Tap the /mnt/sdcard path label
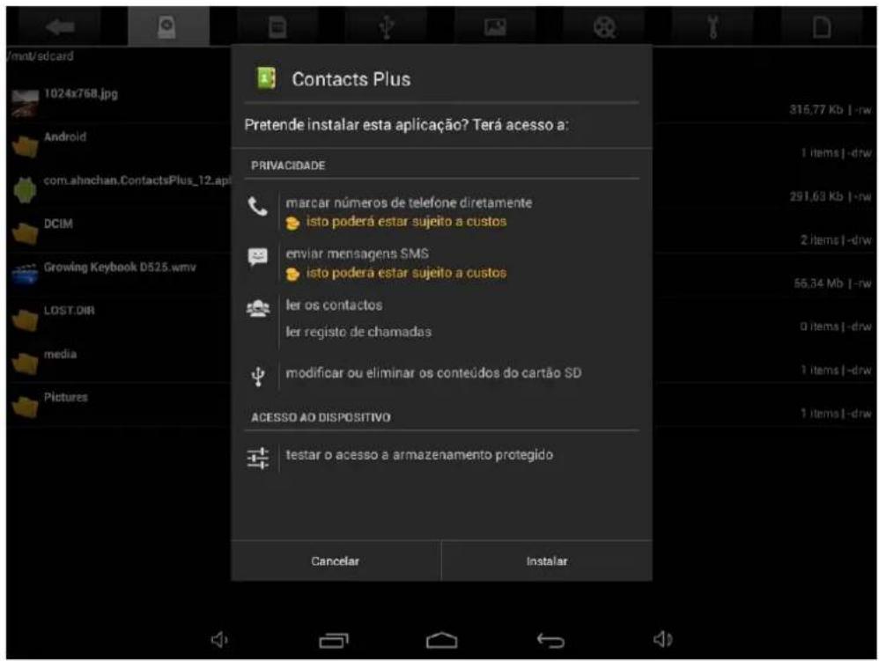The image size is (879, 661). (40, 56)
